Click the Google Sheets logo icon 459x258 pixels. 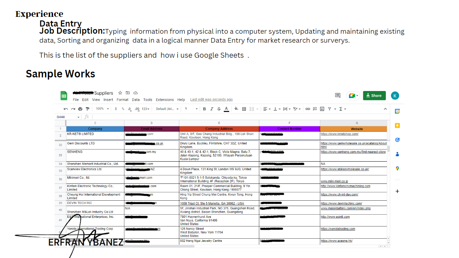click(x=64, y=96)
